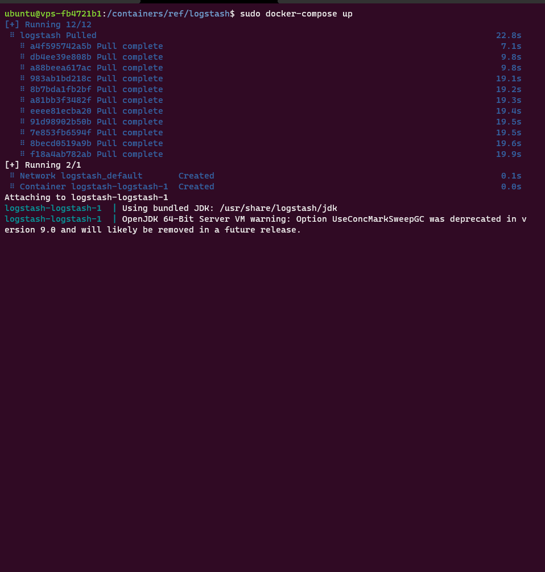Select layer 8becd0519a9b Pull complete

pos(96,143)
